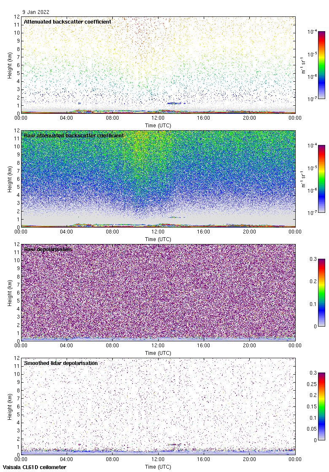Click "Height (km)" axis label of the Smoothed lidar depolarisation plot
This screenshot has width=329, height=472.
tap(10, 407)
